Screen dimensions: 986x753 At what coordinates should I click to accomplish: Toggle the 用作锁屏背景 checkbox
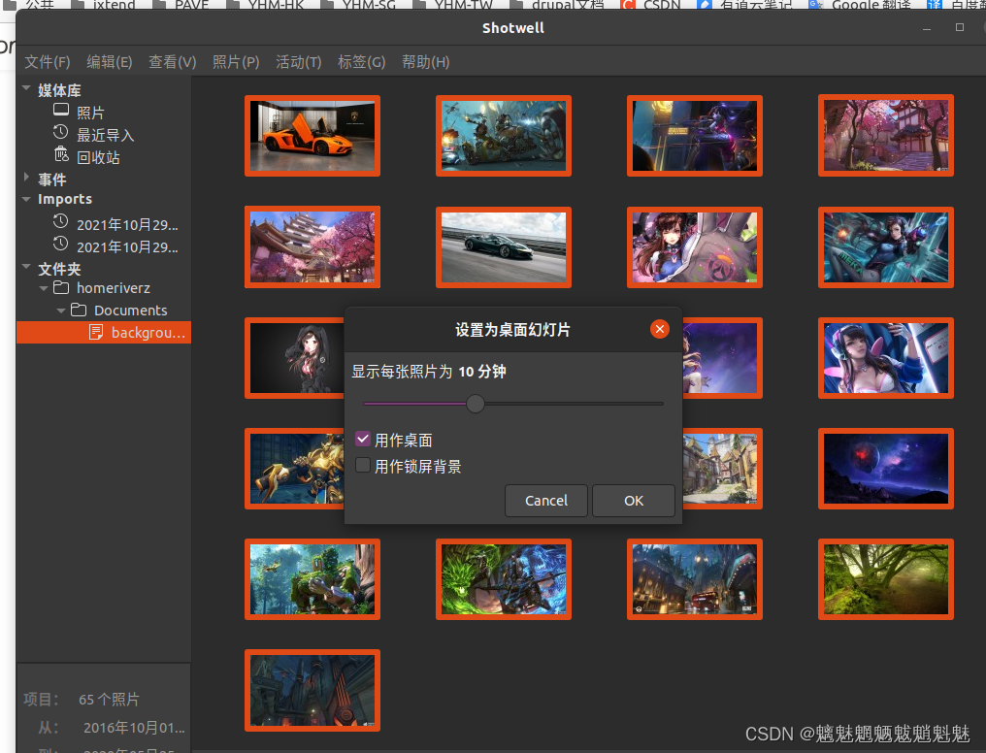coord(363,465)
